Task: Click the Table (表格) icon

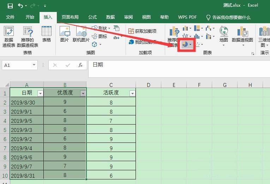Action: coord(47,34)
